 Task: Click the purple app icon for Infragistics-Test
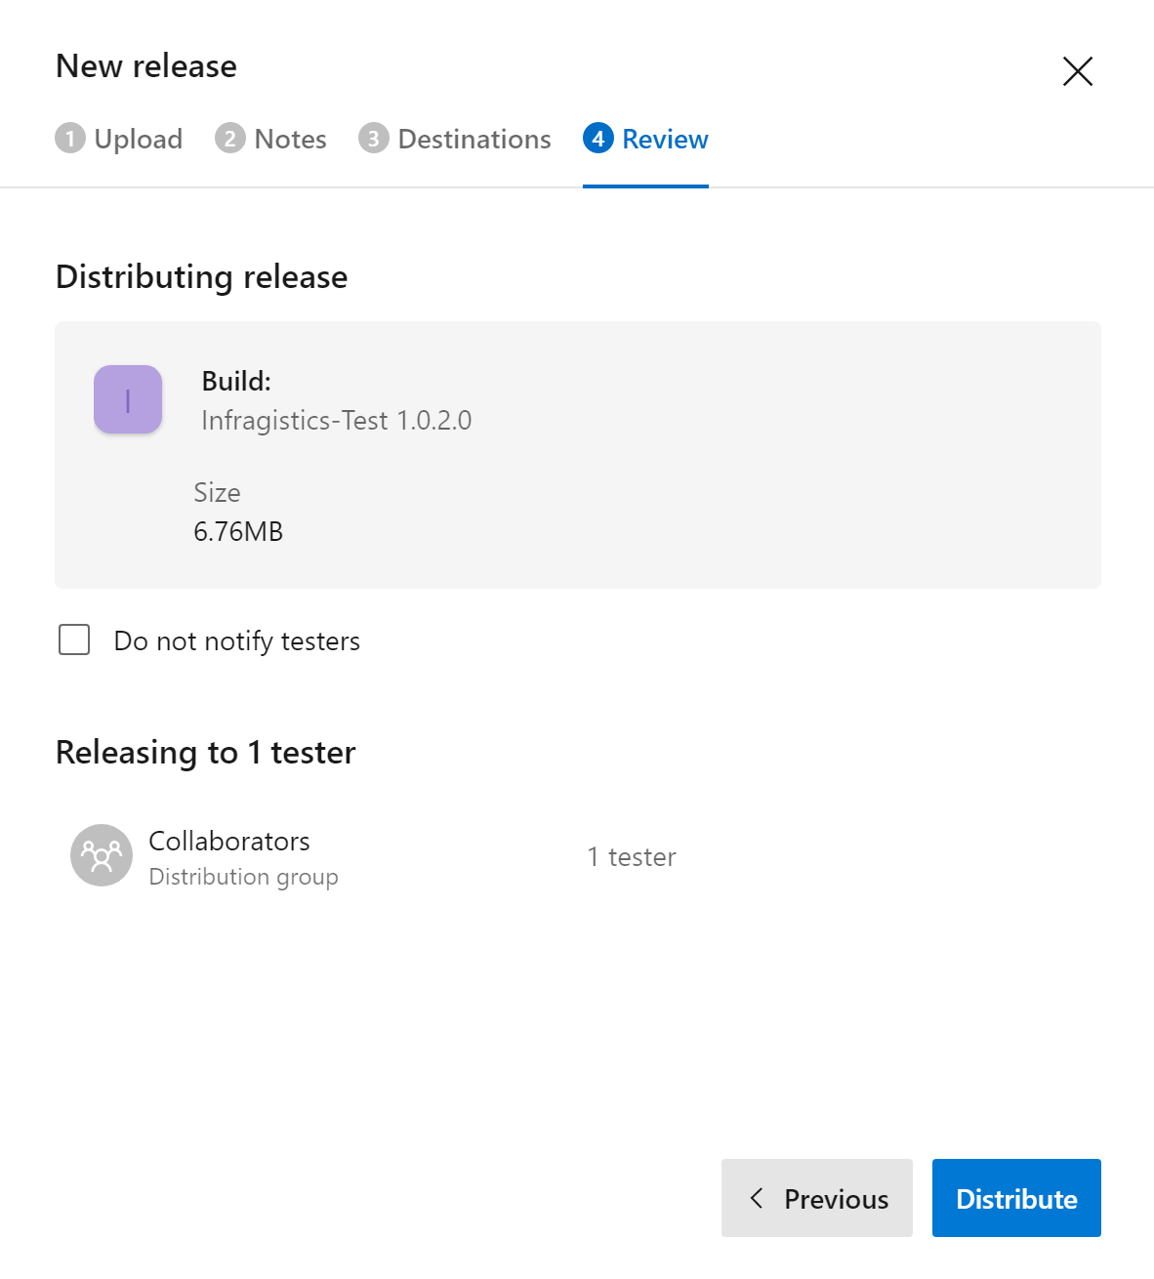point(128,398)
